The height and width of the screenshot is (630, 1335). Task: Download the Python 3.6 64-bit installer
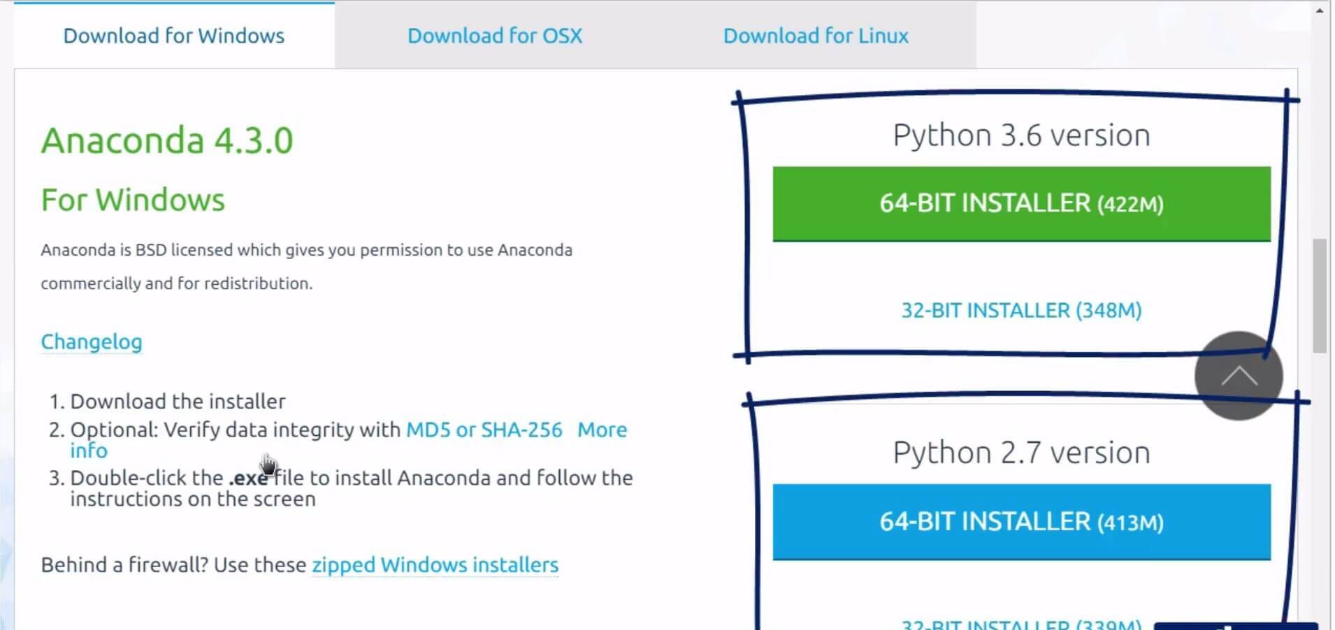pyautogui.click(x=1020, y=204)
